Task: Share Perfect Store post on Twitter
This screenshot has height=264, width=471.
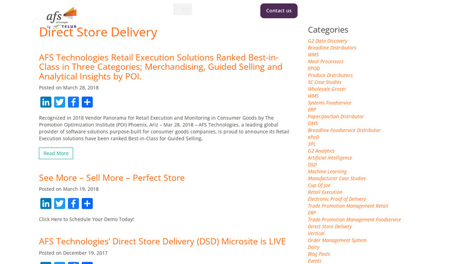Action: coord(59,204)
